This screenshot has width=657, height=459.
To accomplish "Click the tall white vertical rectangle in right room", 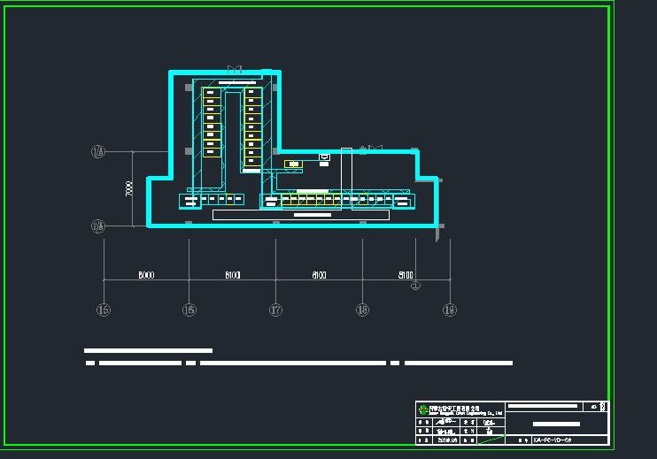I will pyautogui.click(x=346, y=177).
